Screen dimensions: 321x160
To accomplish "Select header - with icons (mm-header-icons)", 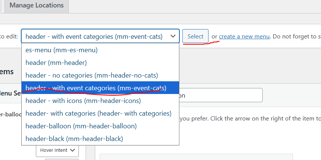I will pos(83,100).
